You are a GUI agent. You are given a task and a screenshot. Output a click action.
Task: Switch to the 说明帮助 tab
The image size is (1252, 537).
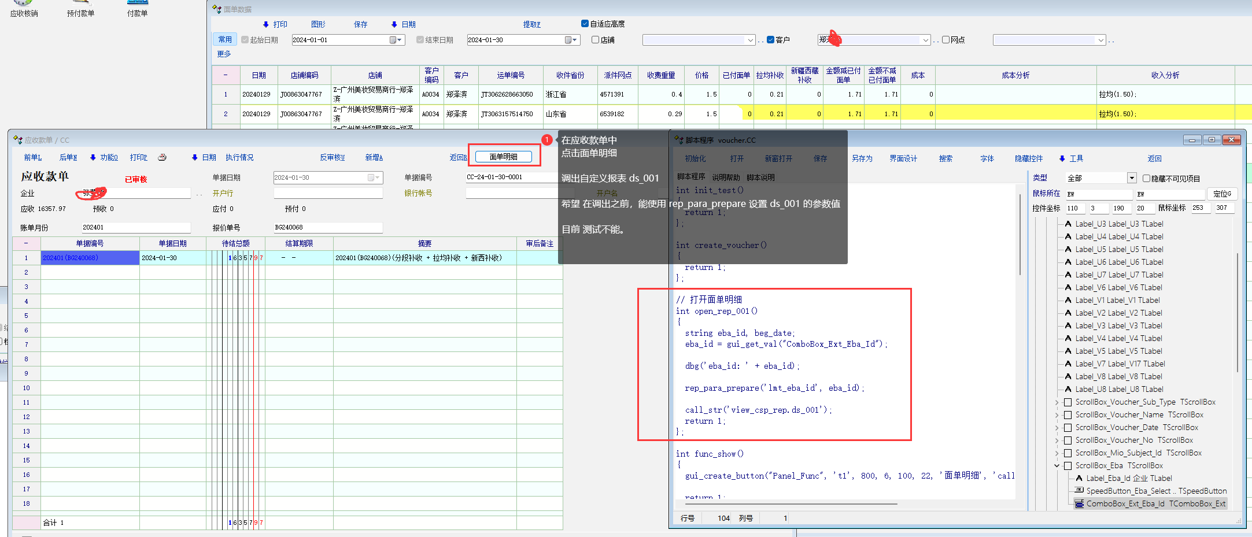725,177
